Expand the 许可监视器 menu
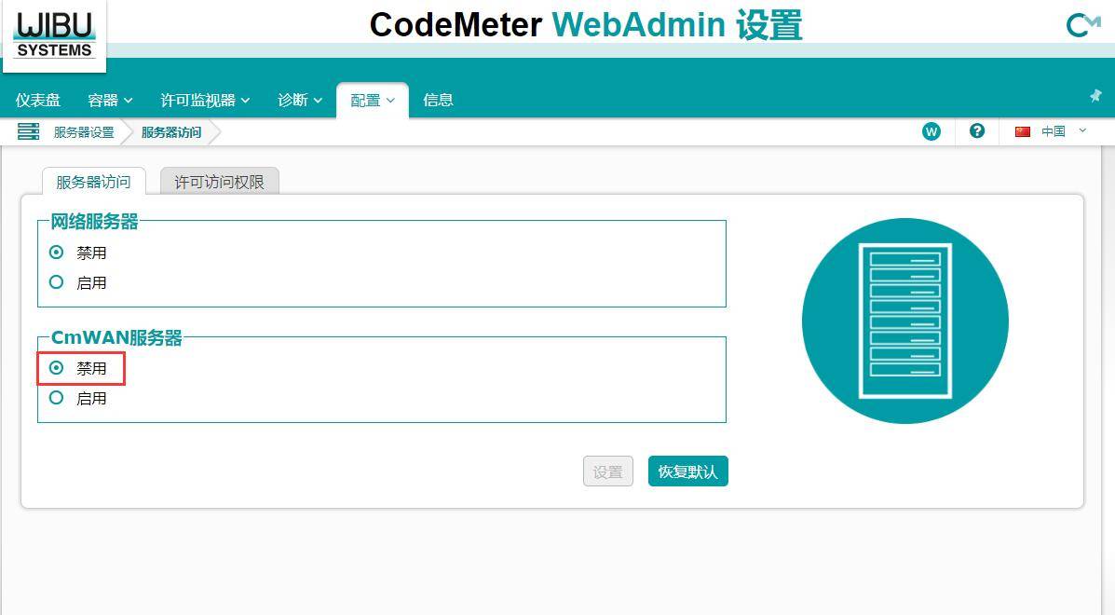This screenshot has height=615, width=1115. pyautogui.click(x=205, y=101)
